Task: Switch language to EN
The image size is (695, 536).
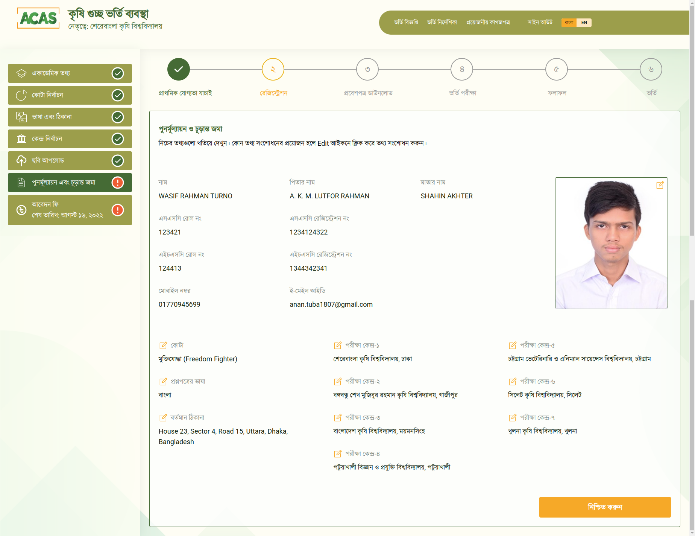Action: [584, 23]
